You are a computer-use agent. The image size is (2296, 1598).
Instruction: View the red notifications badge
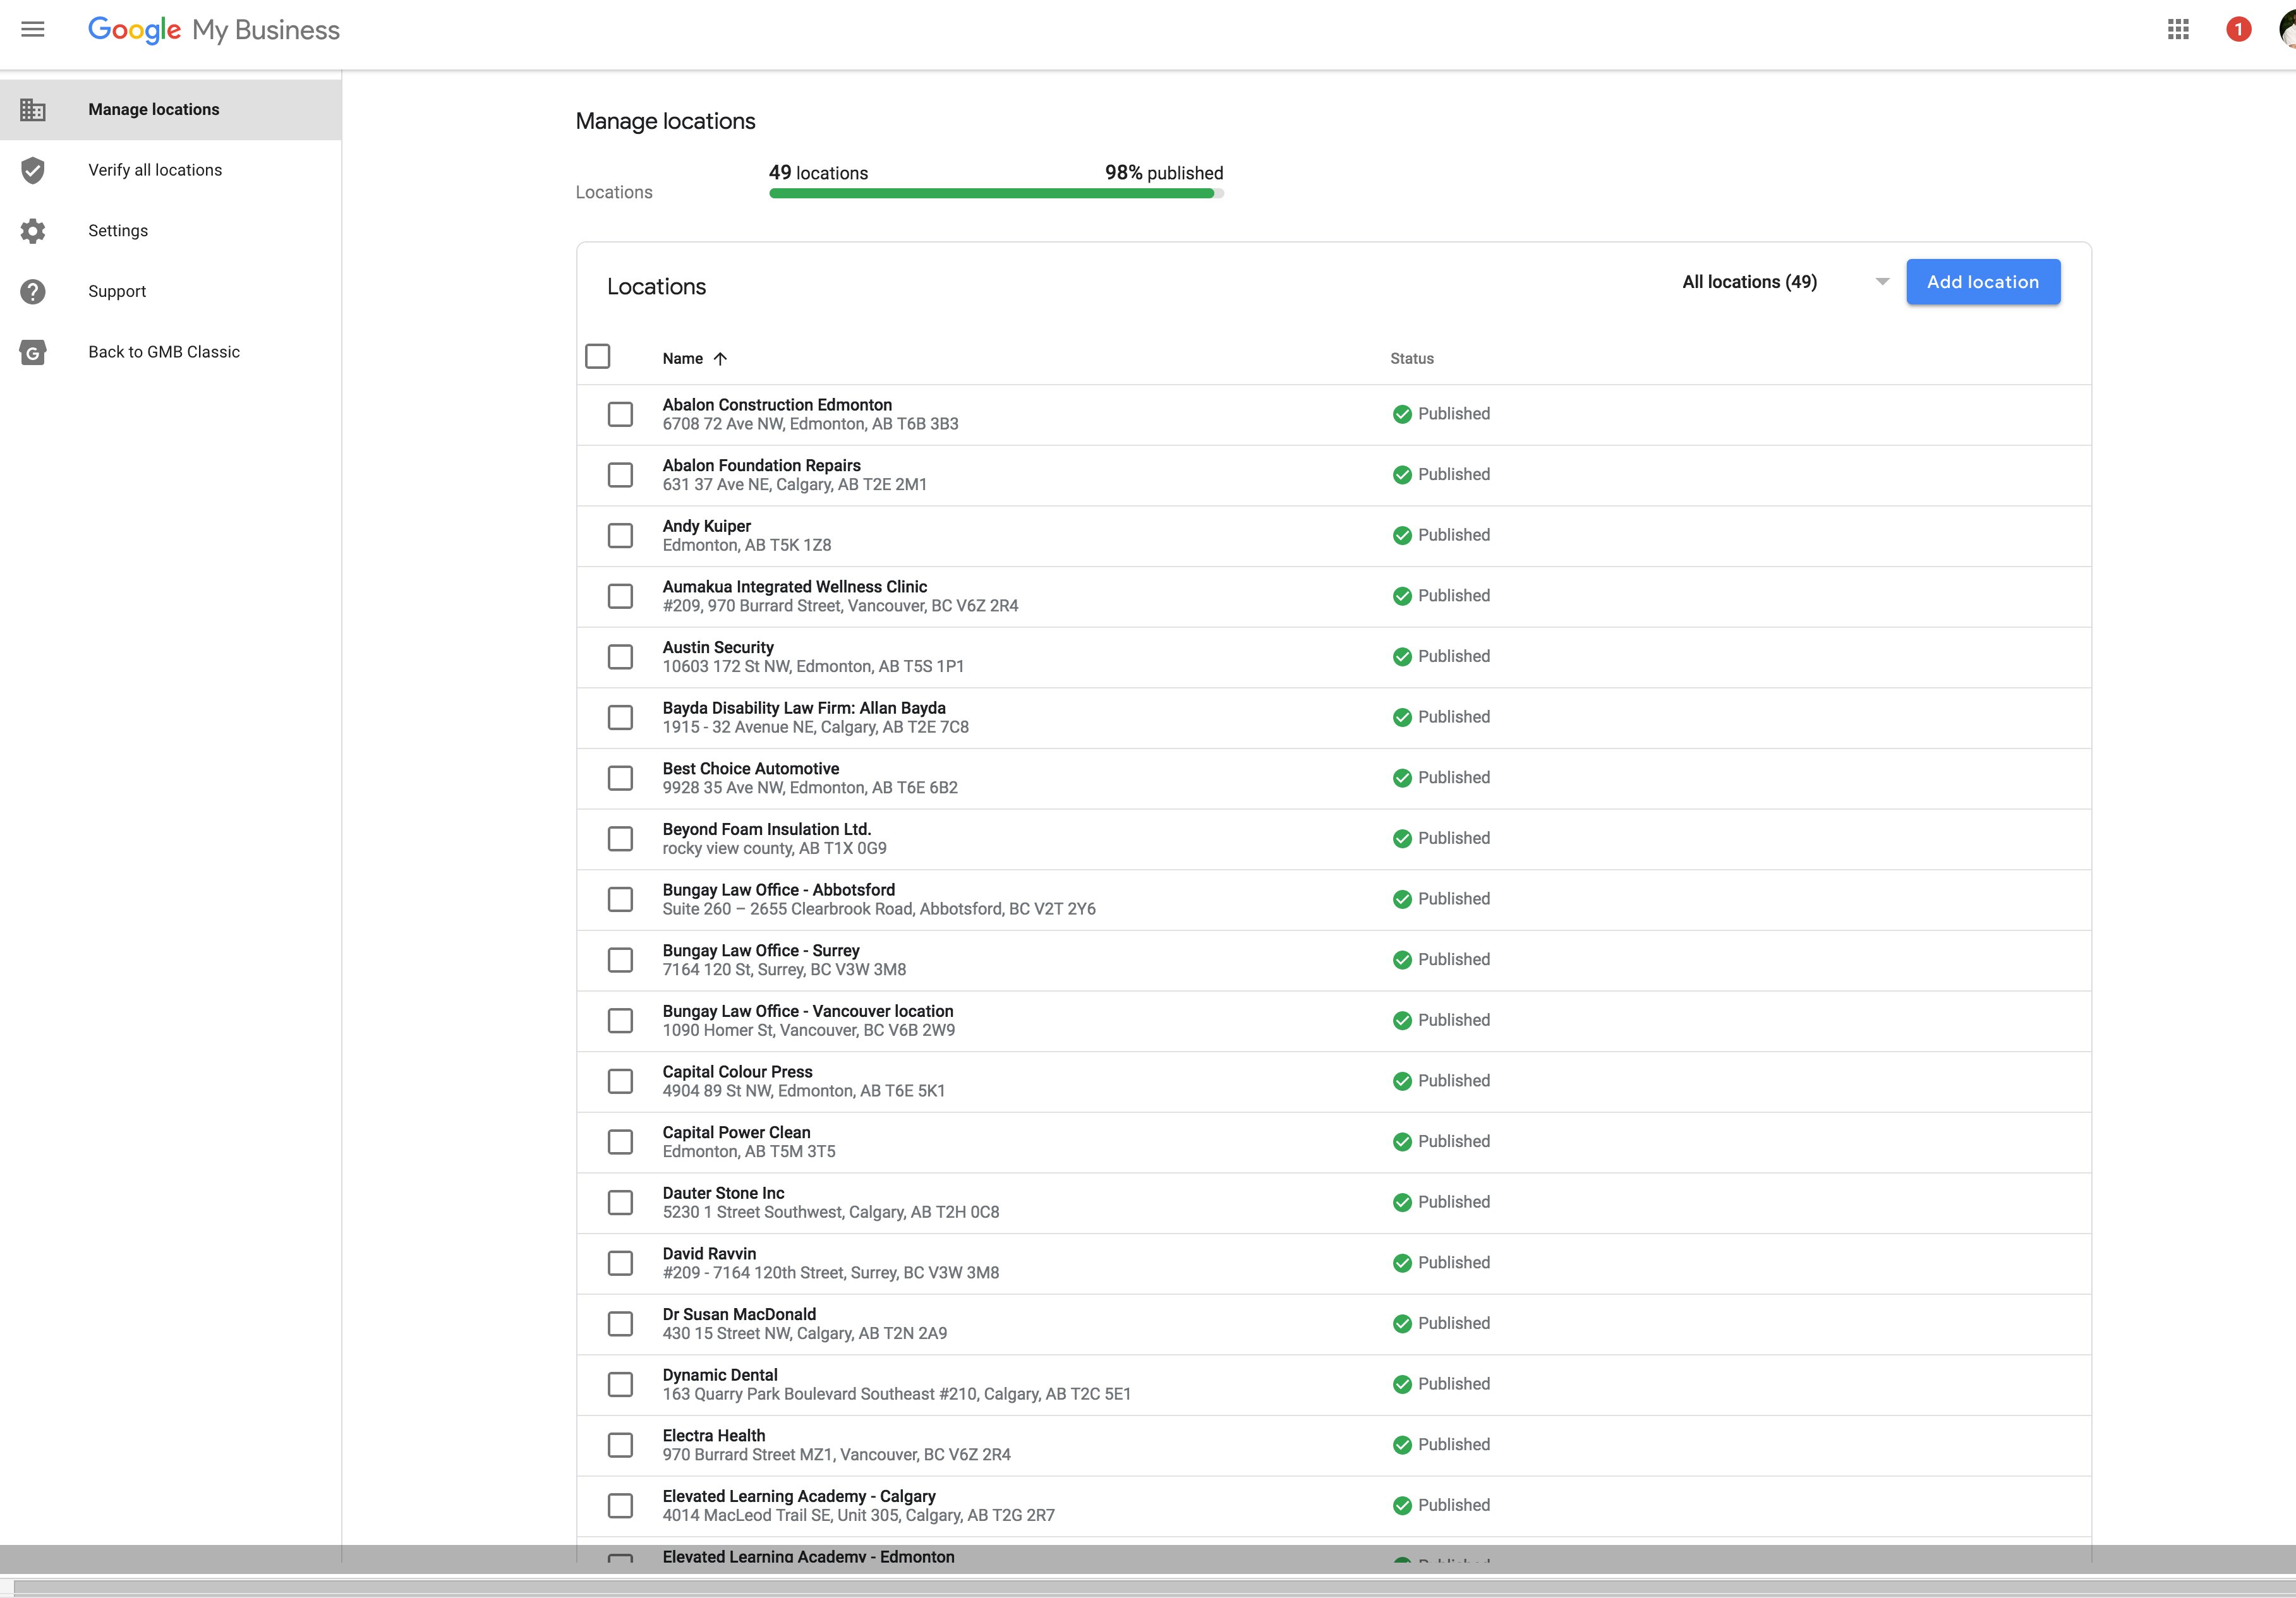(x=2238, y=29)
